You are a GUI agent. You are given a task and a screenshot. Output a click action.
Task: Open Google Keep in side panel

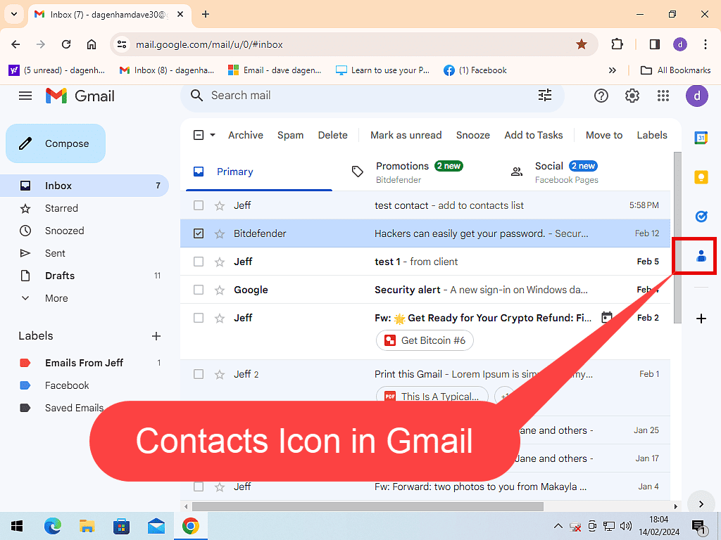coord(701,177)
